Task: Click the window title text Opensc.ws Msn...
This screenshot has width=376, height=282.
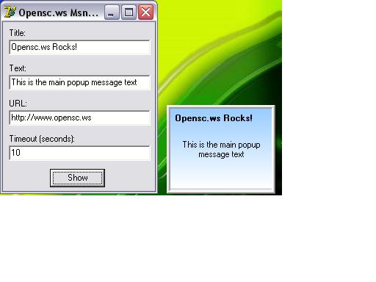Action: [x=59, y=12]
